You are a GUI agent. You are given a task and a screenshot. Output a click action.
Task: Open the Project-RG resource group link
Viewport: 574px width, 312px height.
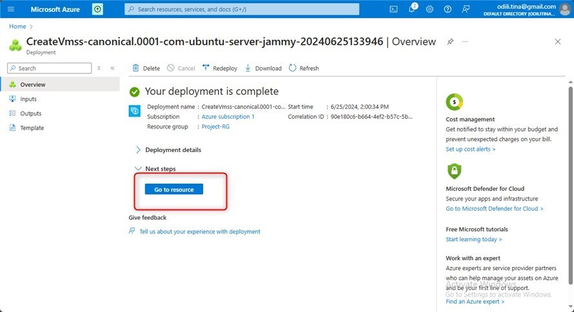pos(215,126)
